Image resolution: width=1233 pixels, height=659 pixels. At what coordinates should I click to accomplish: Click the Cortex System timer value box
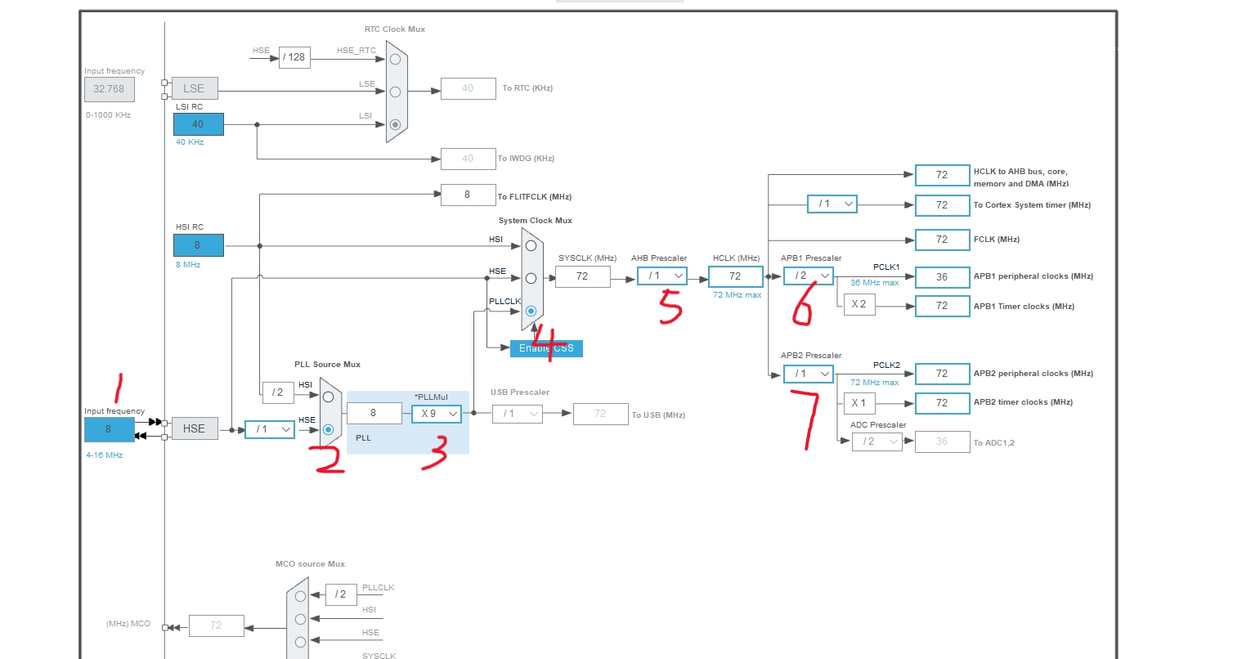[x=942, y=205]
